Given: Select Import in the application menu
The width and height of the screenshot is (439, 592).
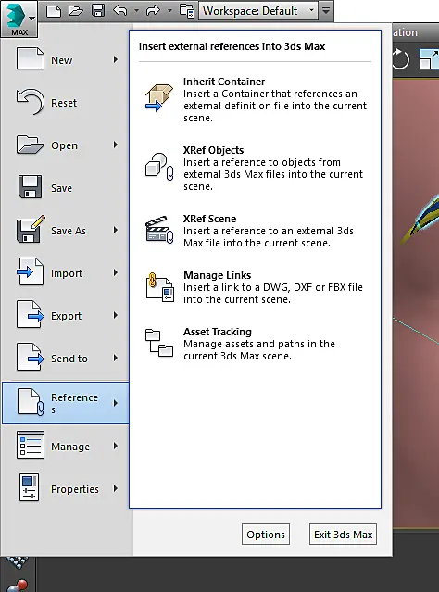Looking at the screenshot, I should point(67,273).
